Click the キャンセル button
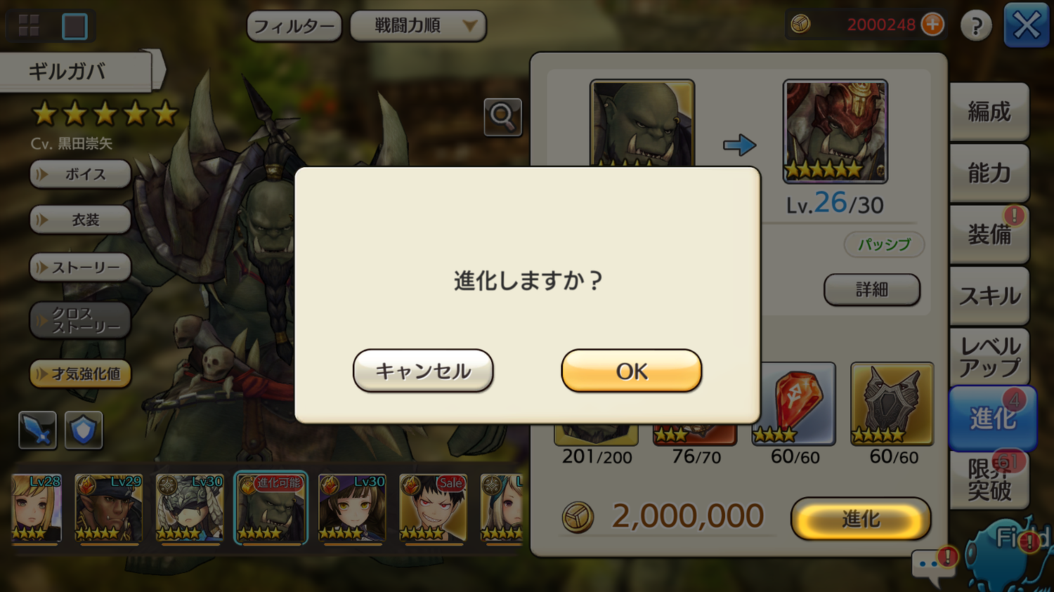 tap(423, 371)
